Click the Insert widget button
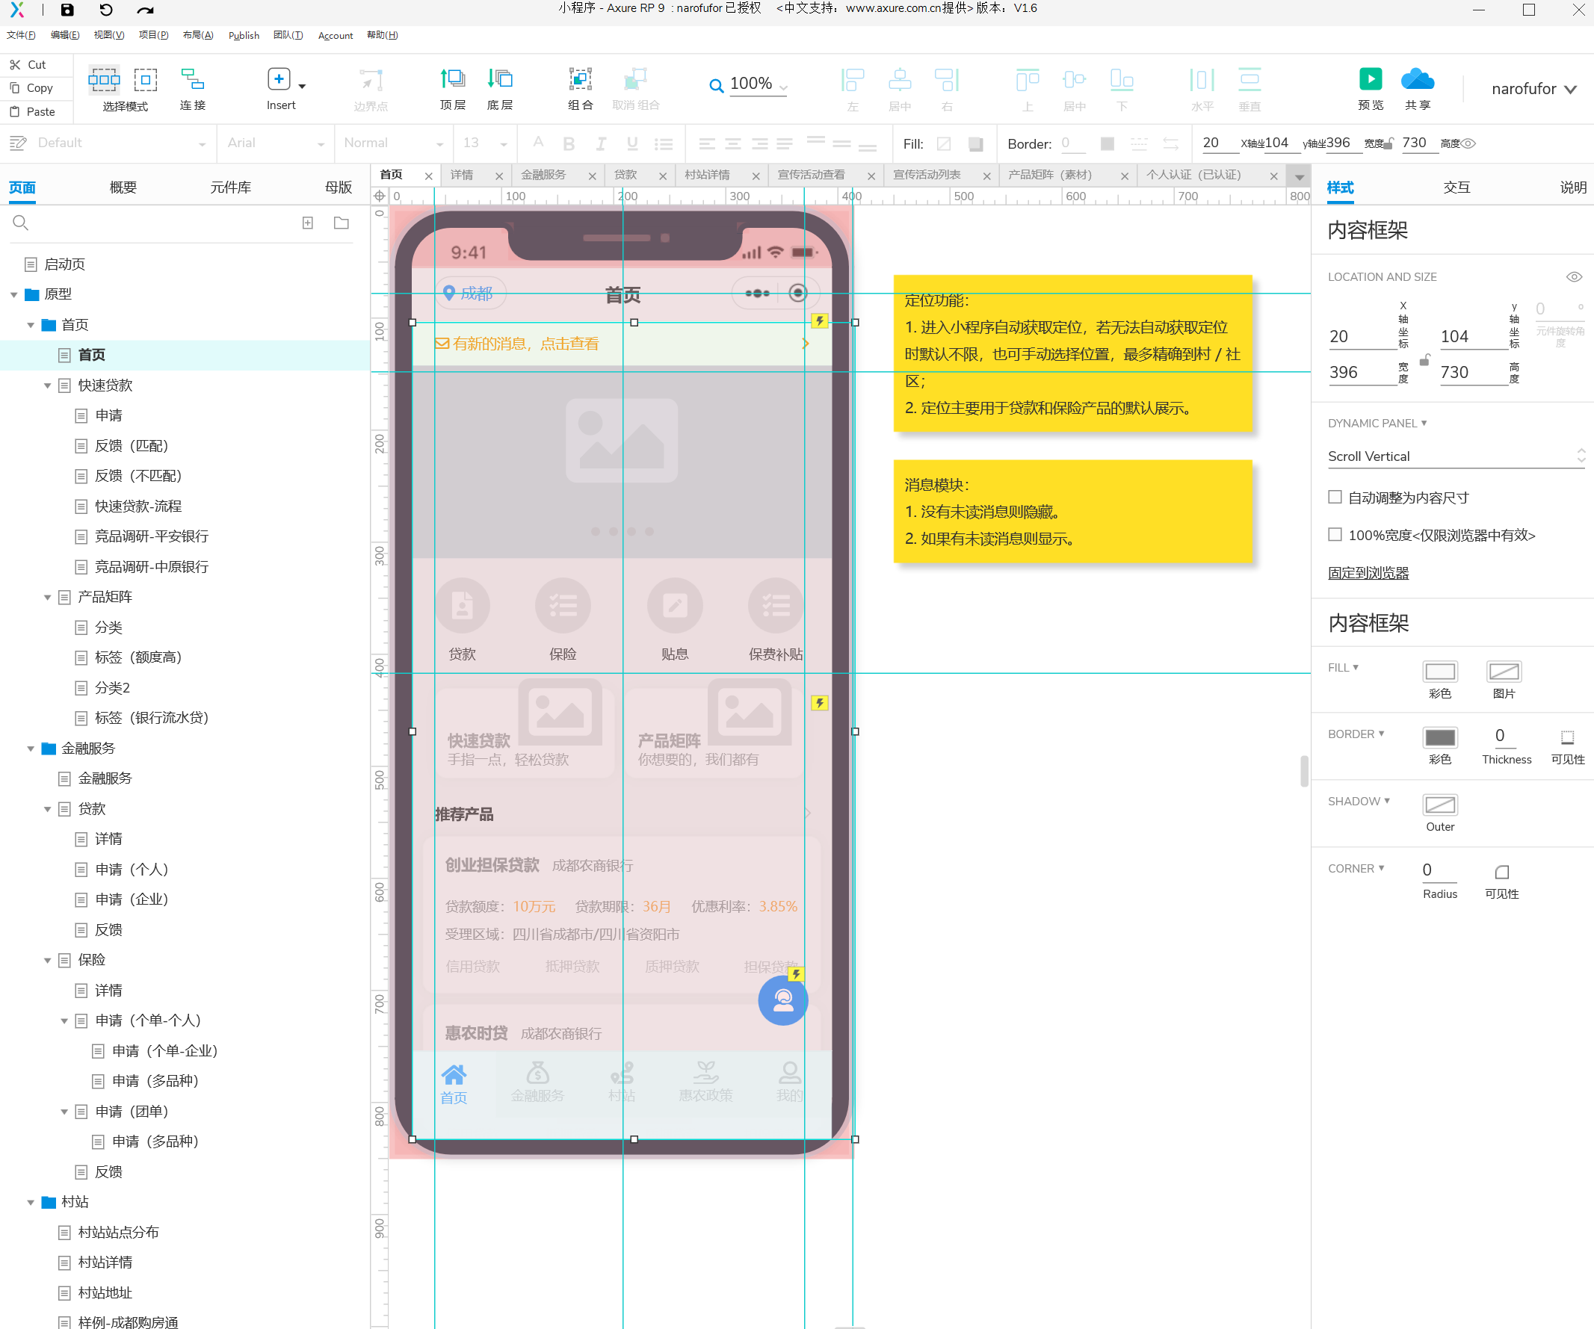The image size is (1594, 1329). [x=279, y=79]
